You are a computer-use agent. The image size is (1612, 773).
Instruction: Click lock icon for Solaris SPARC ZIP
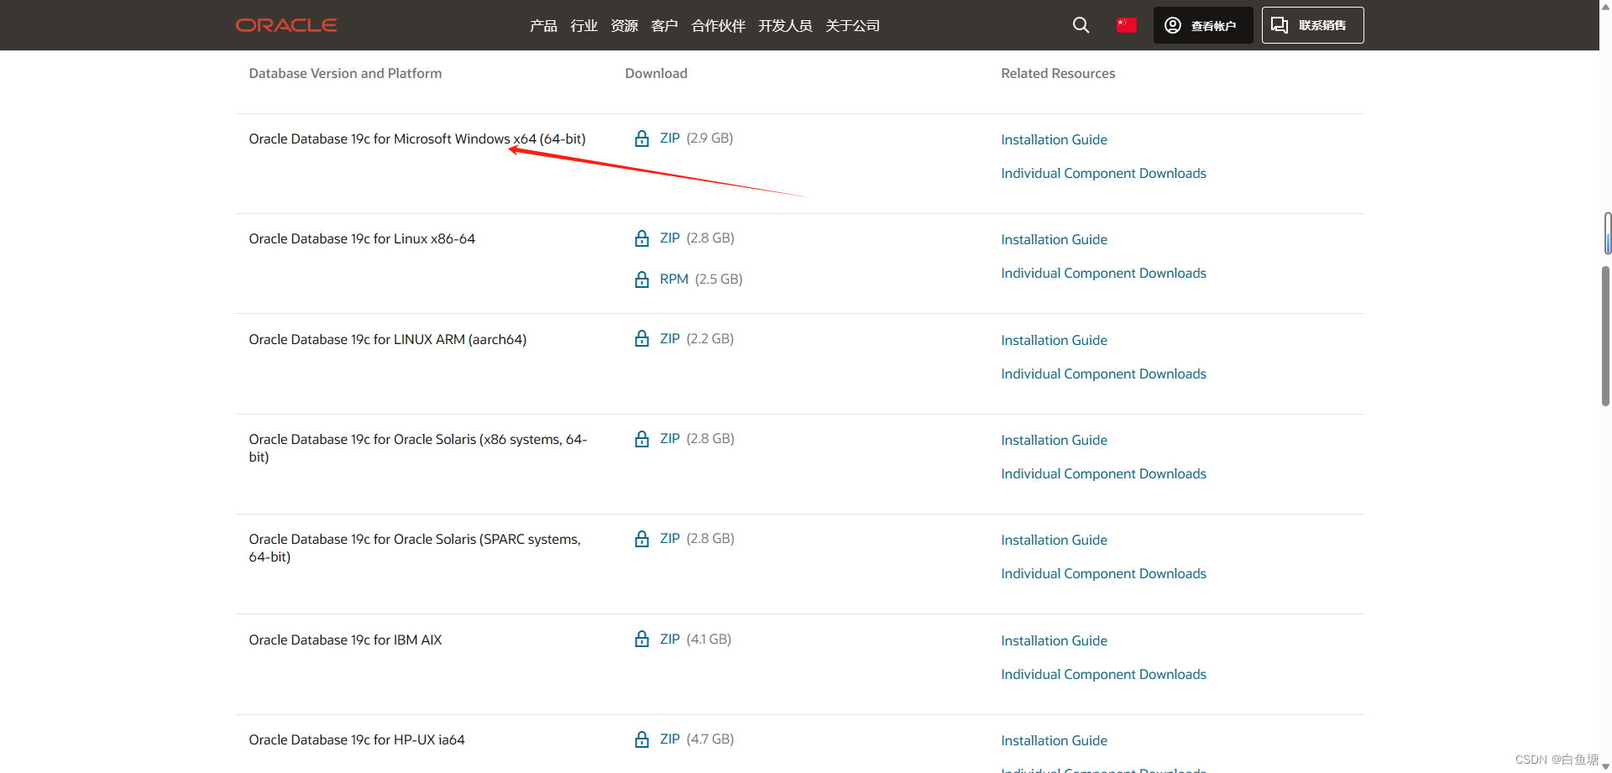click(x=641, y=539)
